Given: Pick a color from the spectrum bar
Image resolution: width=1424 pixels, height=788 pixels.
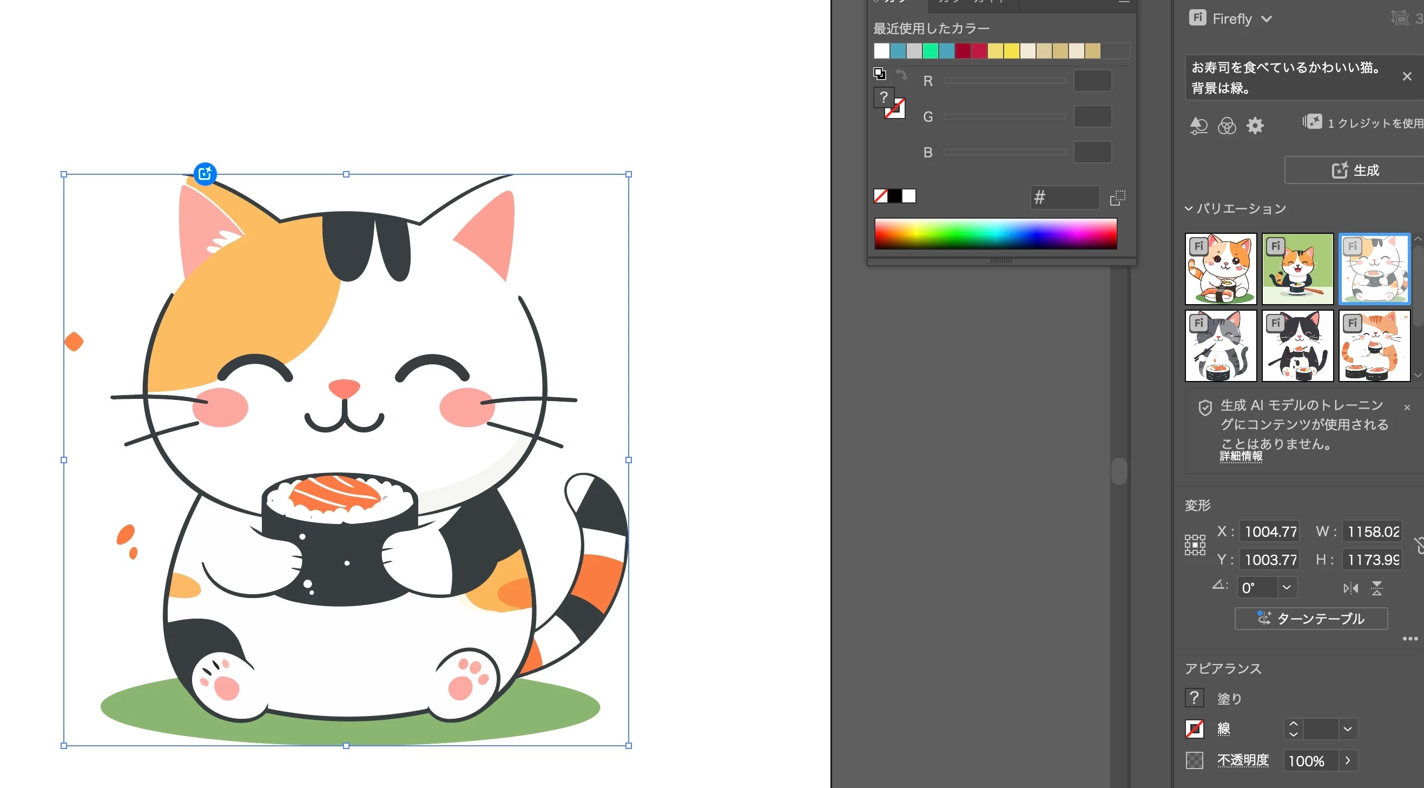Looking at the screenshot, I should click(995, 233).
